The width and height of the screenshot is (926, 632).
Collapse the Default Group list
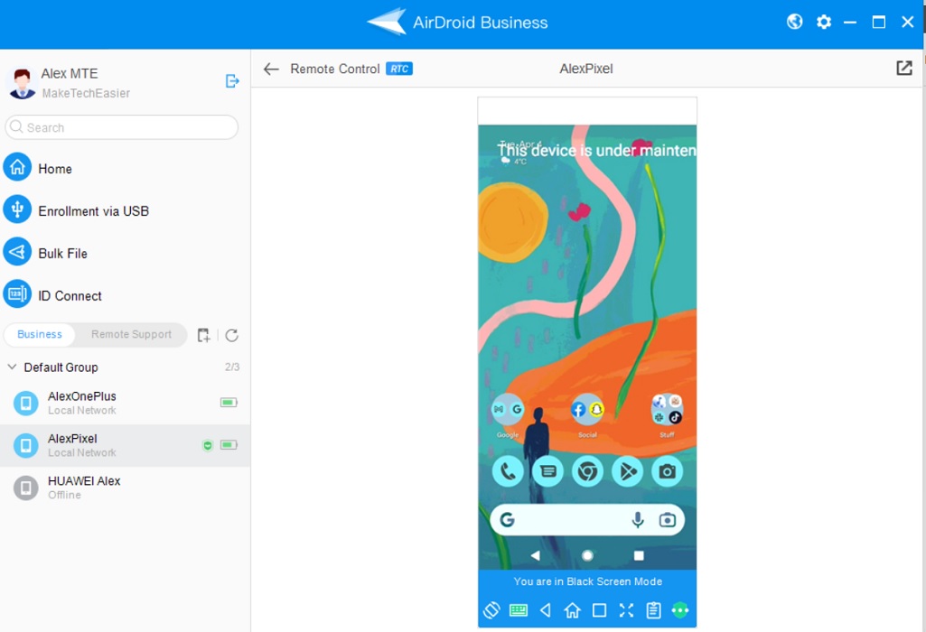(x=12, y=367)
